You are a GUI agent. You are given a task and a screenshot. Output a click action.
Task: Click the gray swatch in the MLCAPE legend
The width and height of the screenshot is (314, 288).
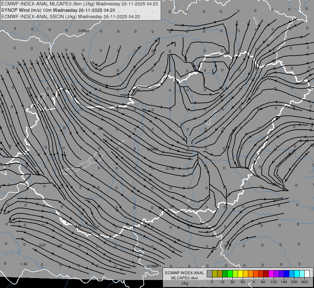(210, 274)
